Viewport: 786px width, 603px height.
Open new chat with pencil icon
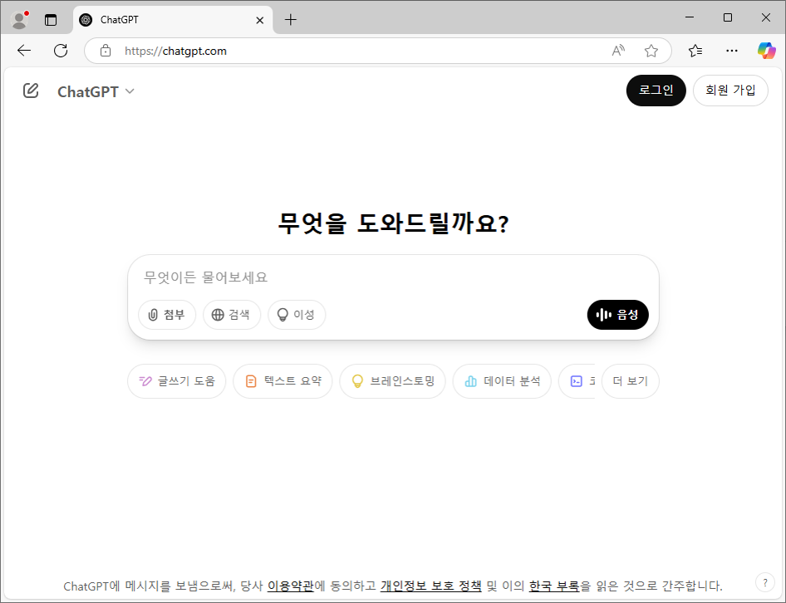[x=31, y=91]
